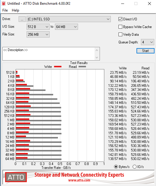Screen dimensions: 156x186
Task: Disable the Direct I/O checkbox
Action: (x=120, y=19)
